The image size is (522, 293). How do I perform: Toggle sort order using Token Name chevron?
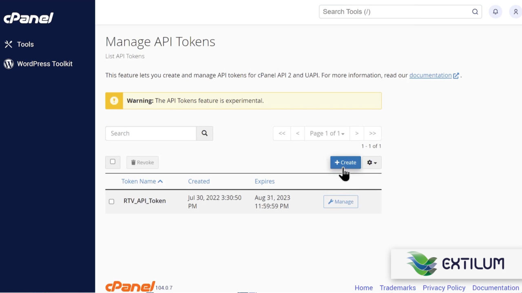coord(160,181)
